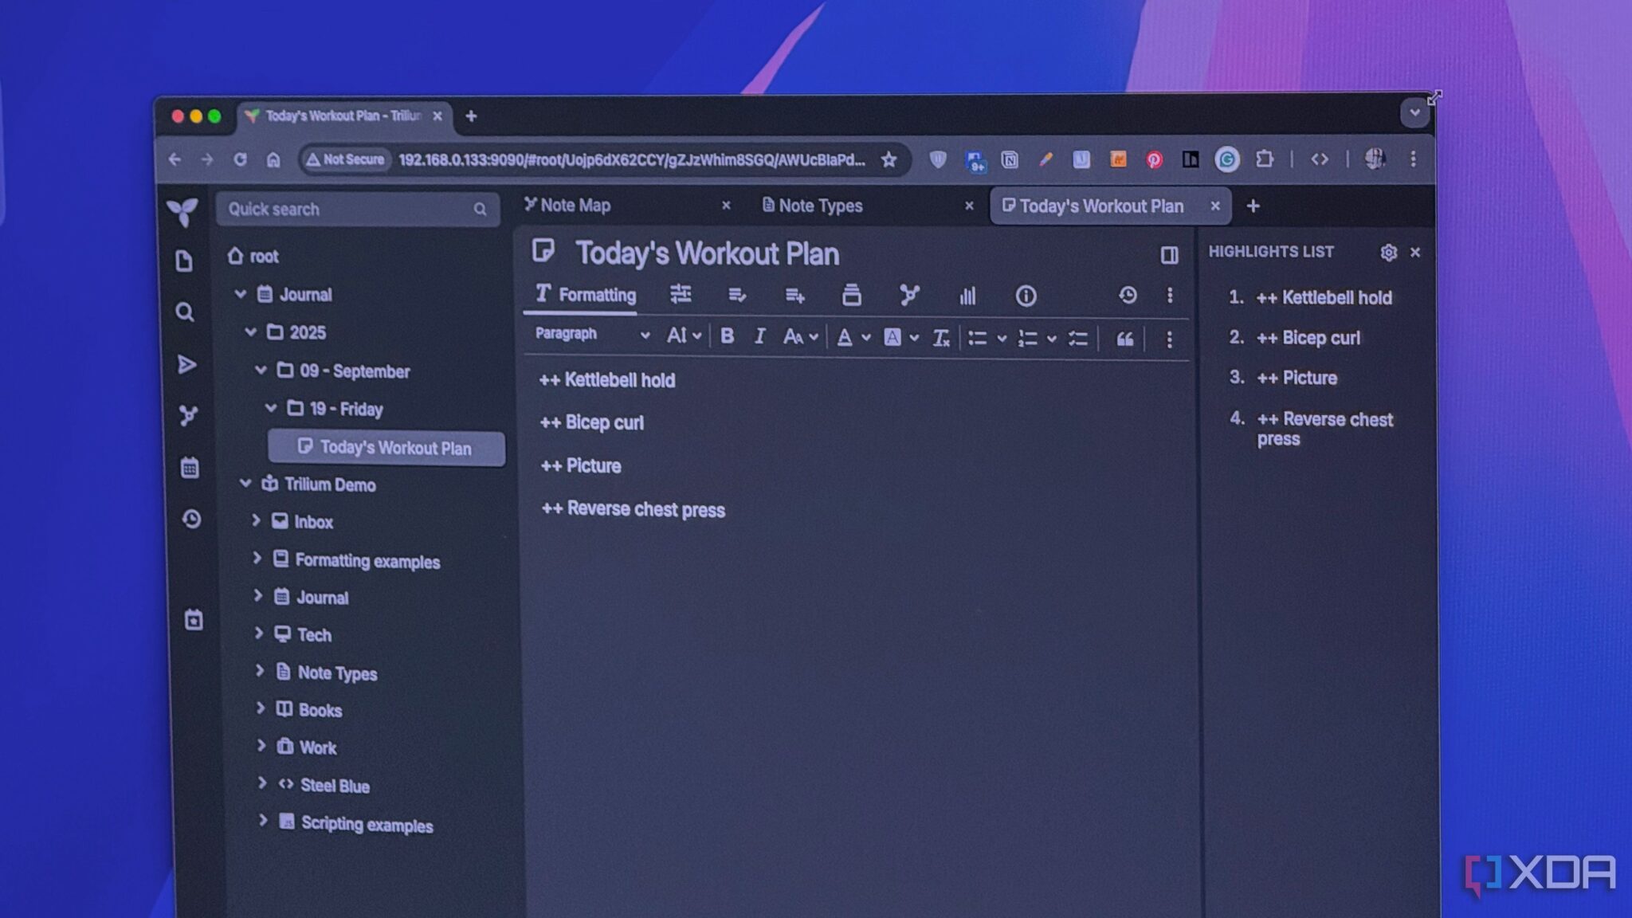
Task: Switch to the Note Types tab
Action: tap(821, 206)
